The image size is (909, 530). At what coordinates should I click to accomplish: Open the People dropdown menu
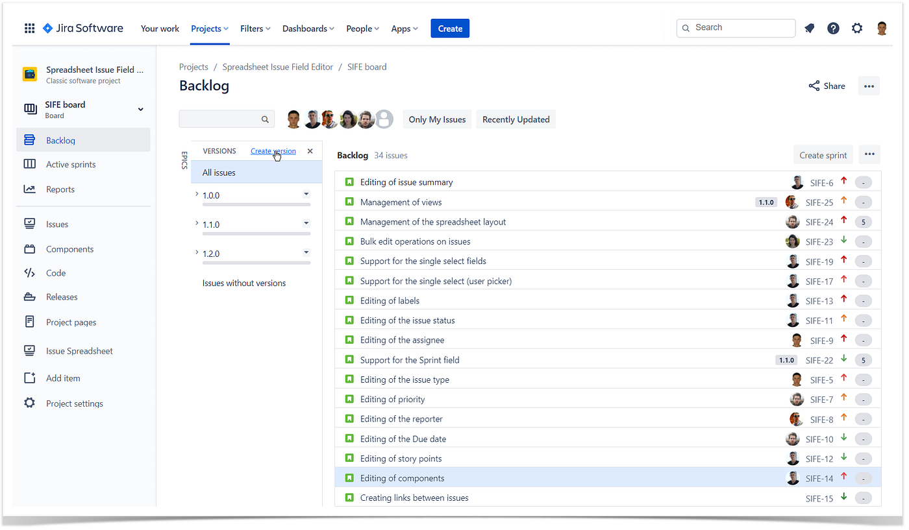coord(364,29)
